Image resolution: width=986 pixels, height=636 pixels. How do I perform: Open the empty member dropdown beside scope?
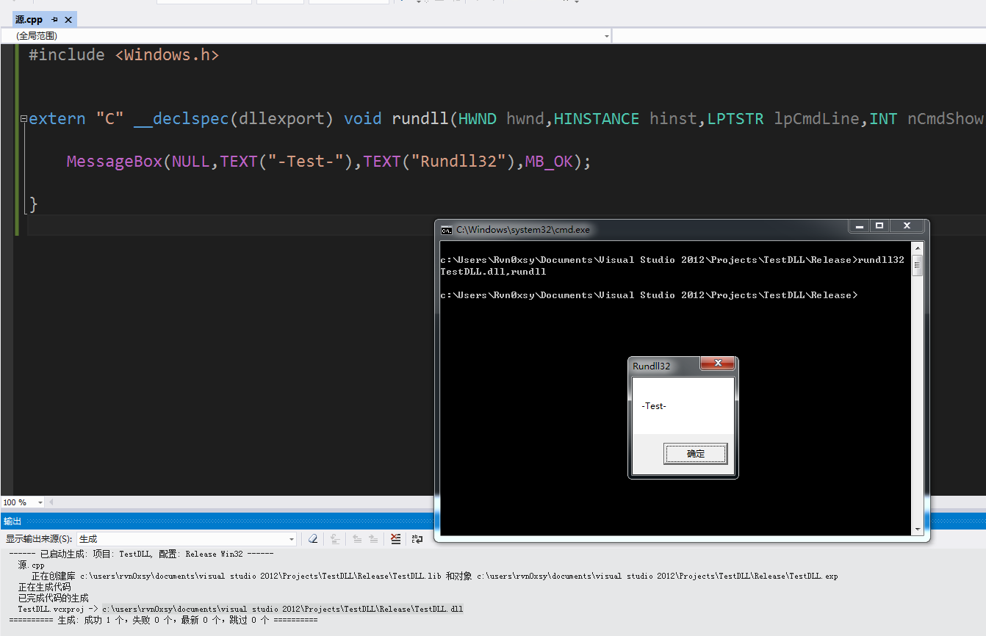pos(799,35)
